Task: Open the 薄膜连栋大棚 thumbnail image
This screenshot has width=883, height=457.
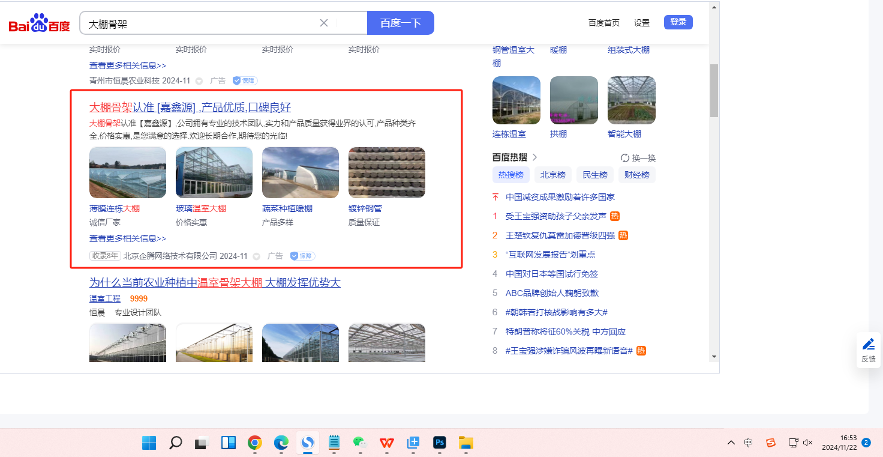Action: (128, 172)
